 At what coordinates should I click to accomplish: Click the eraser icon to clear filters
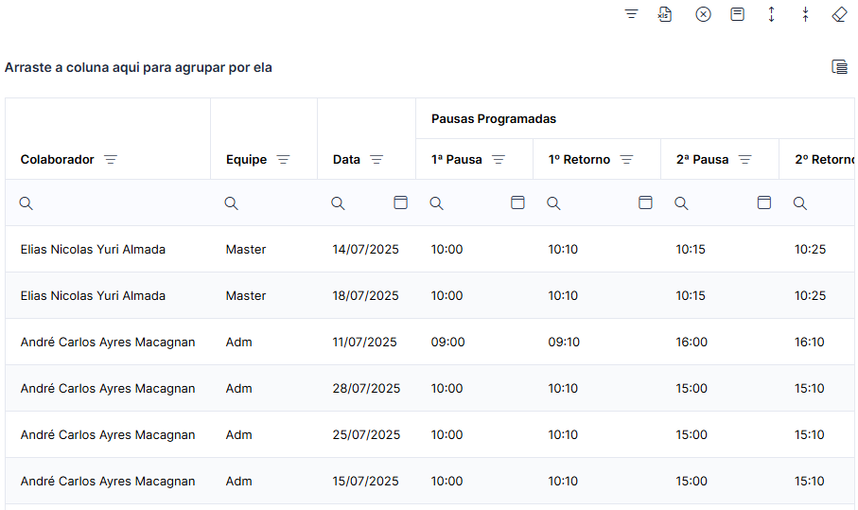[x=839, y=14]
